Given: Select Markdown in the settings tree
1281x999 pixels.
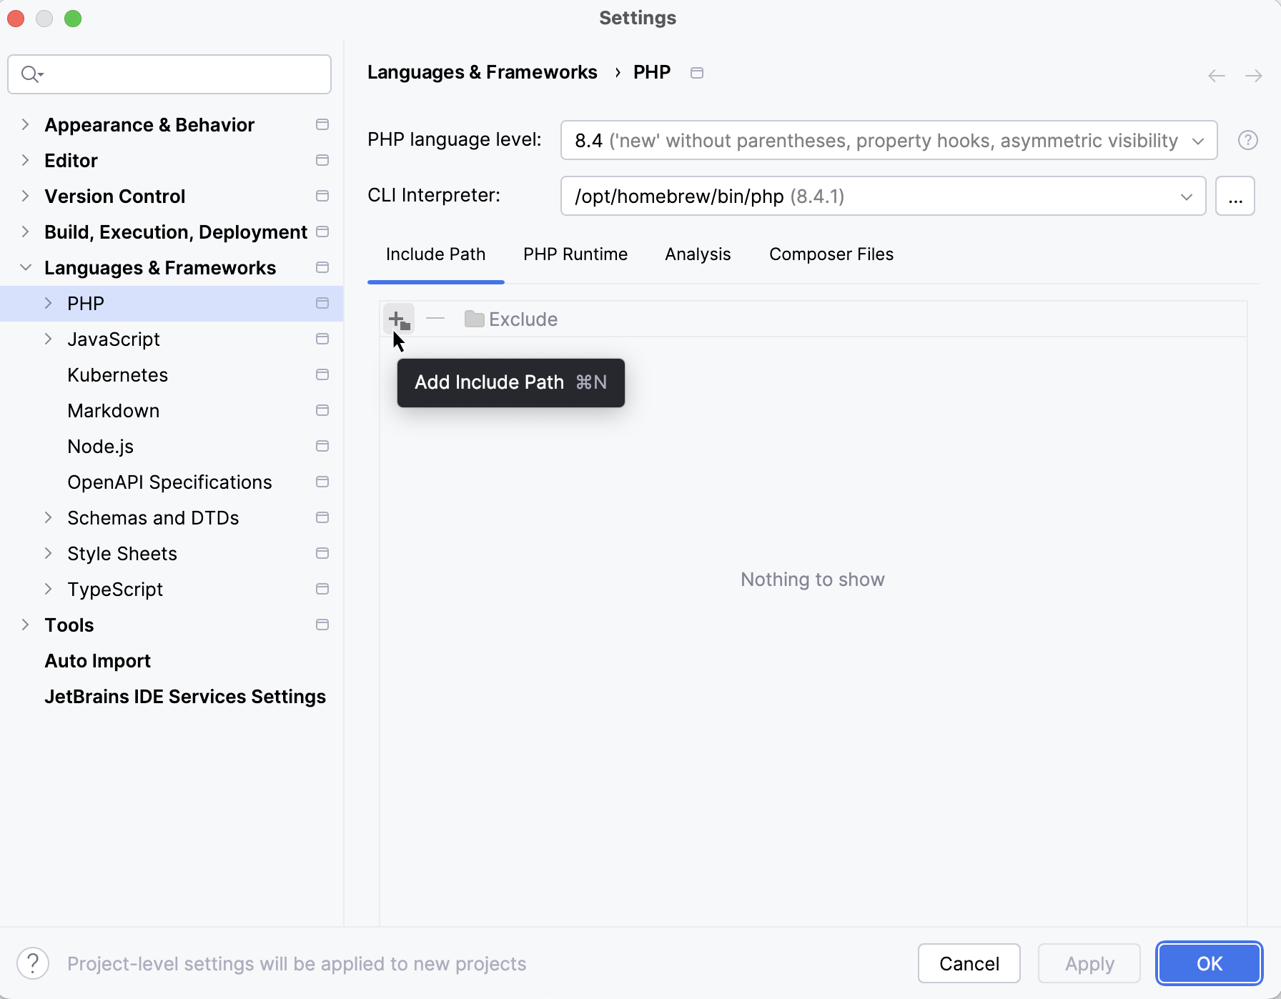Looking at the screenshot, I should point(114,411).
